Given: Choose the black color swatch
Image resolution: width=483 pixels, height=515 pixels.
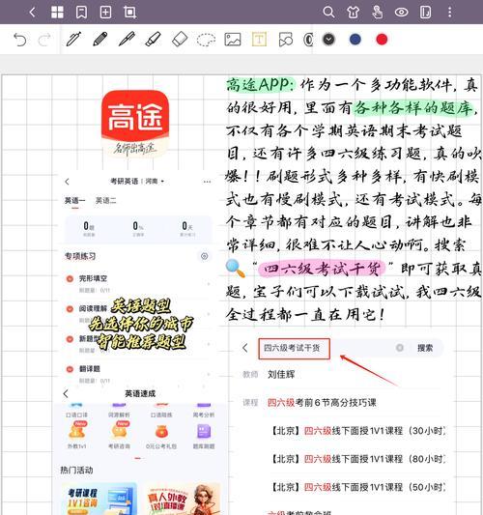Looking at the screenshot, I should coord(328,40).
